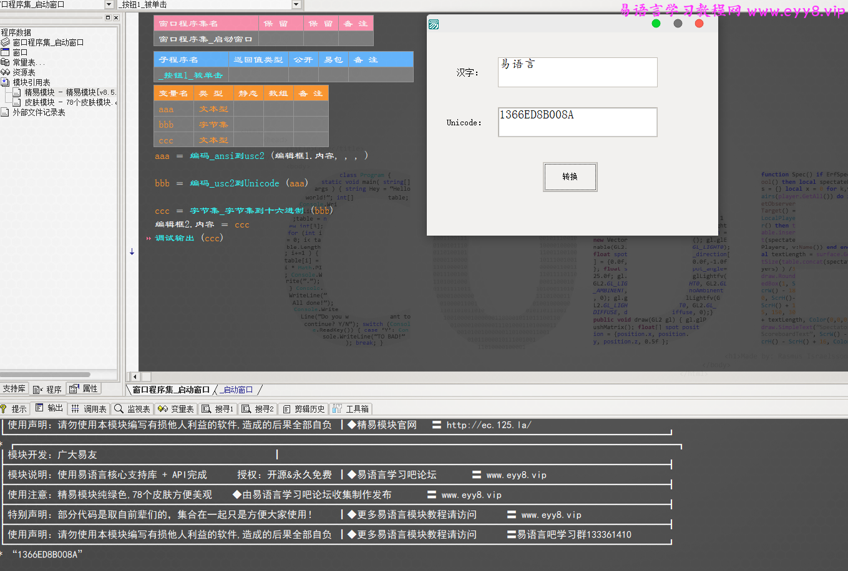
Task: Select the 窗口程序集_启动窗口 cell in the code table
Action: (206, 39)
